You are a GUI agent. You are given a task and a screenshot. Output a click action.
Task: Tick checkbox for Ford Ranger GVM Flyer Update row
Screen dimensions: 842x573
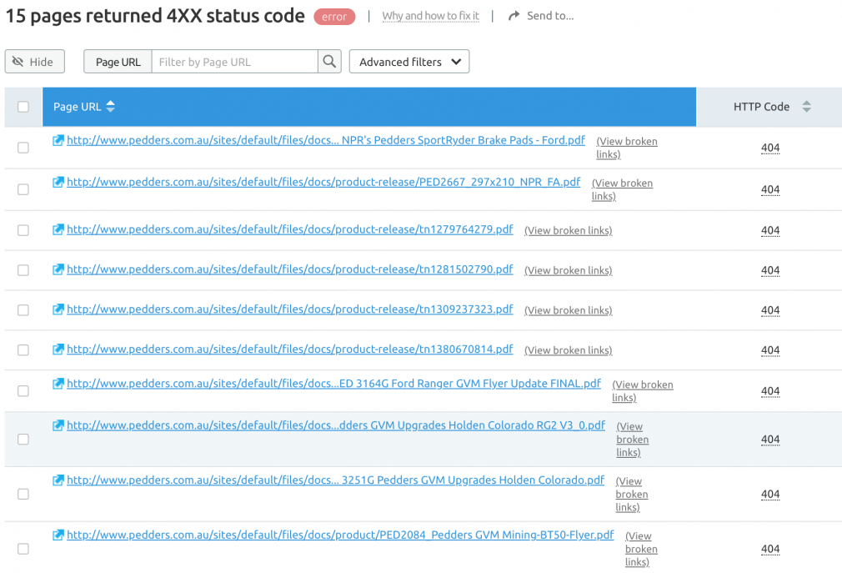click(x=23, y=390)
